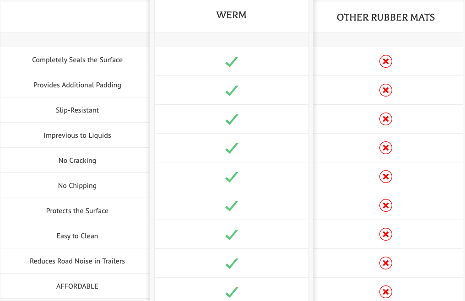The image size is (465, 301).
Task: Click the WERM checkmark for No Cracking
Action: pyautogui.click(x=232, y=177)
